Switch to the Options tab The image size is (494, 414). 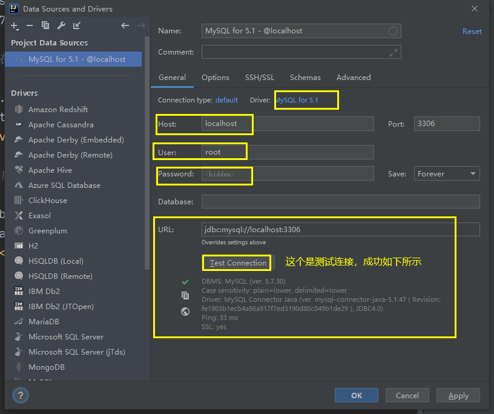pos(216,78)
